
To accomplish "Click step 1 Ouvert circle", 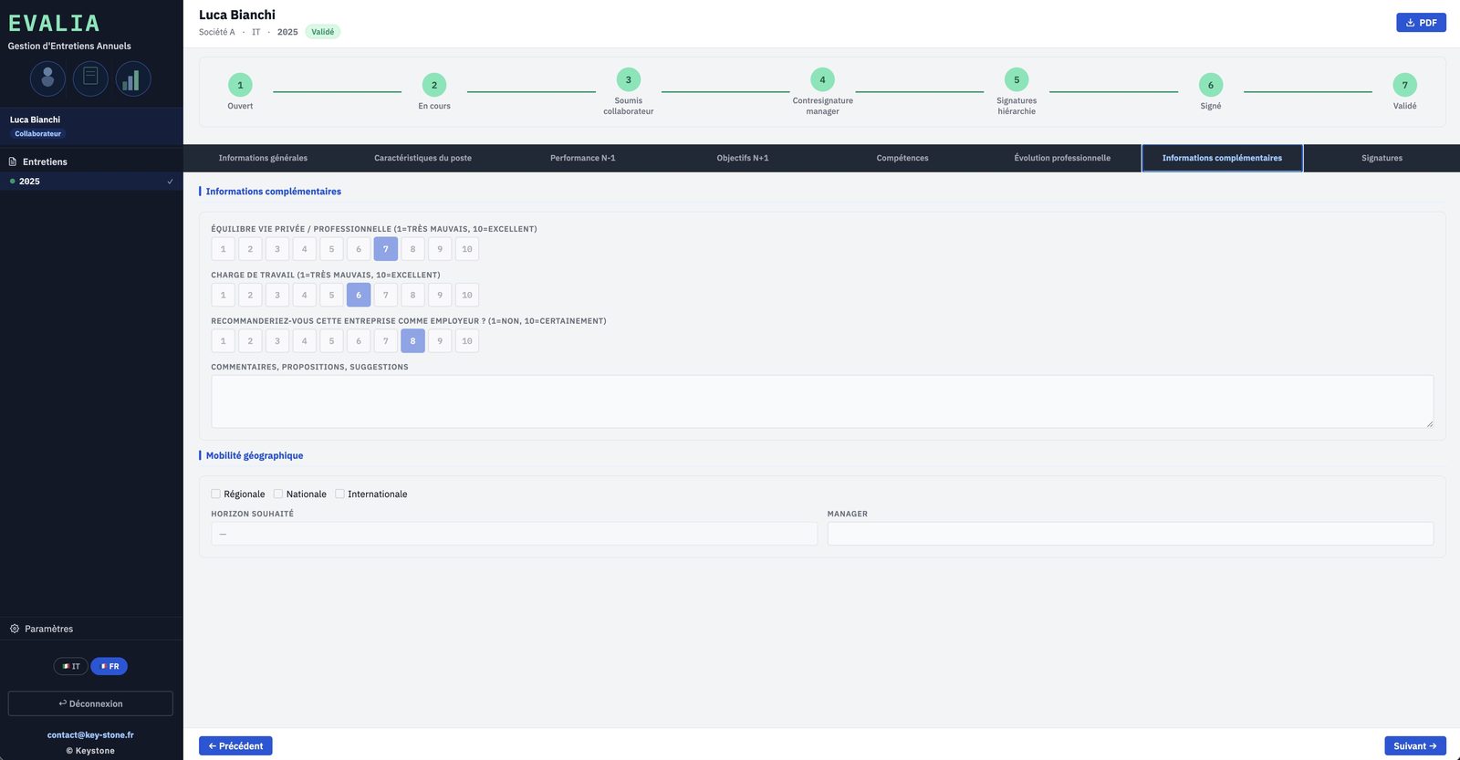I will [x=240, y=85].
